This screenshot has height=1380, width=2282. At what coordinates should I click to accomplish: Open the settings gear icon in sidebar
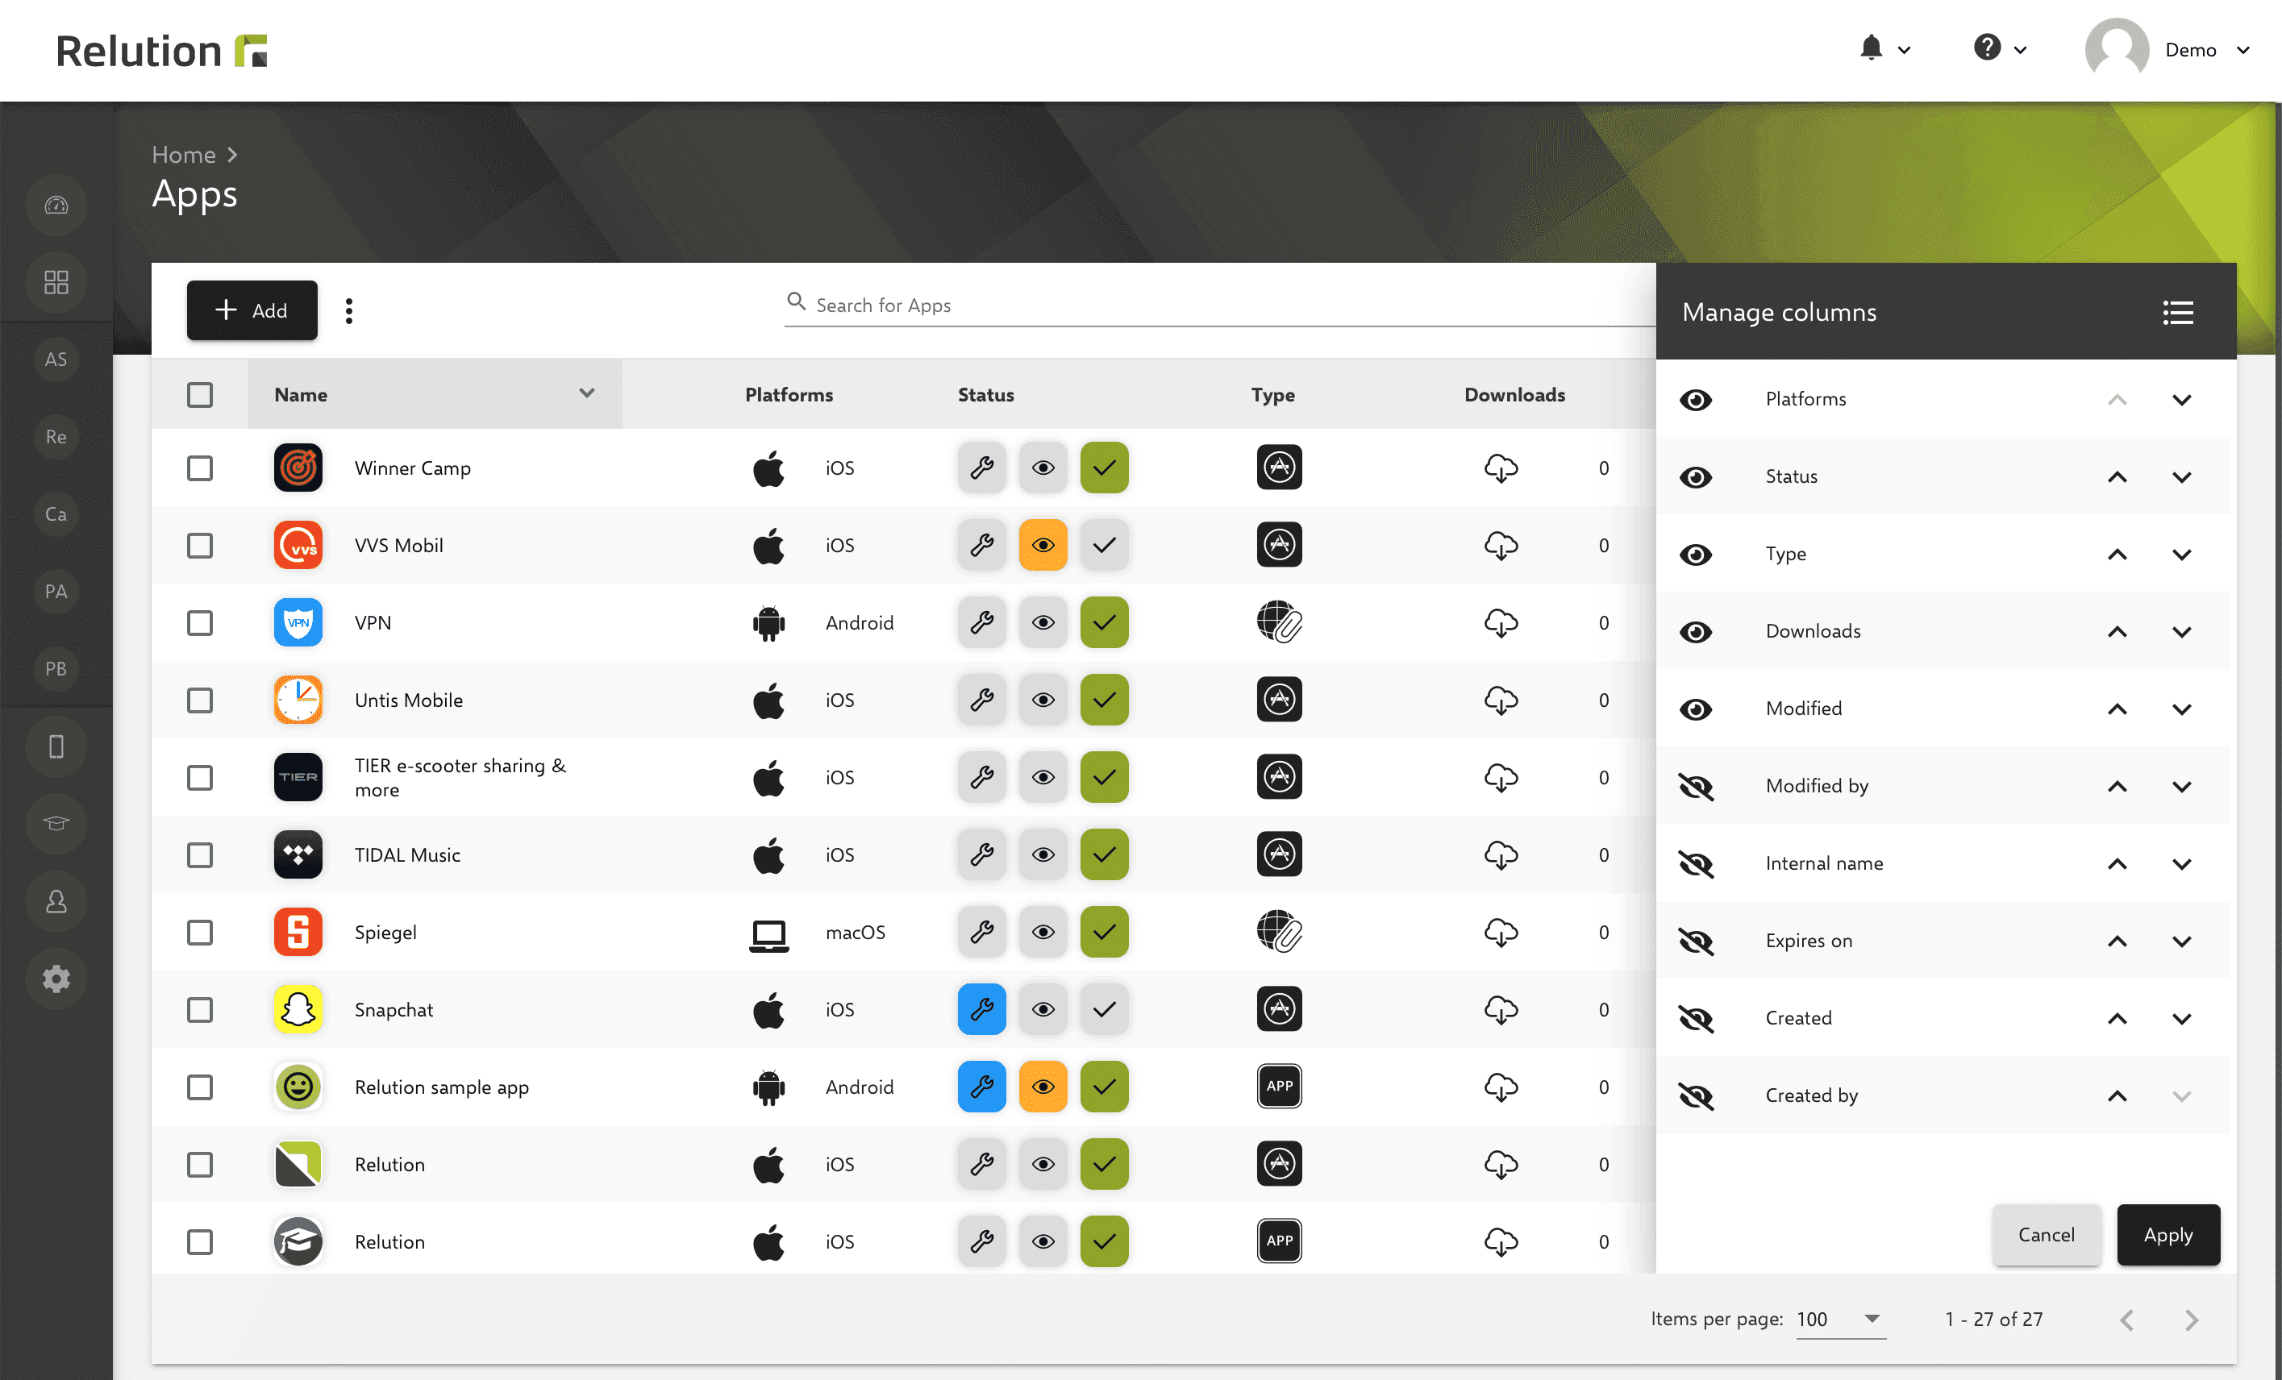[x=56, y=979]
